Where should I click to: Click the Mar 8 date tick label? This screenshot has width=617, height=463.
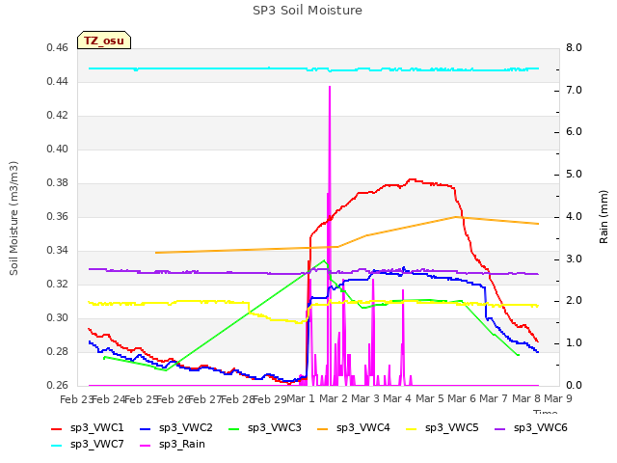click(526, 399)
